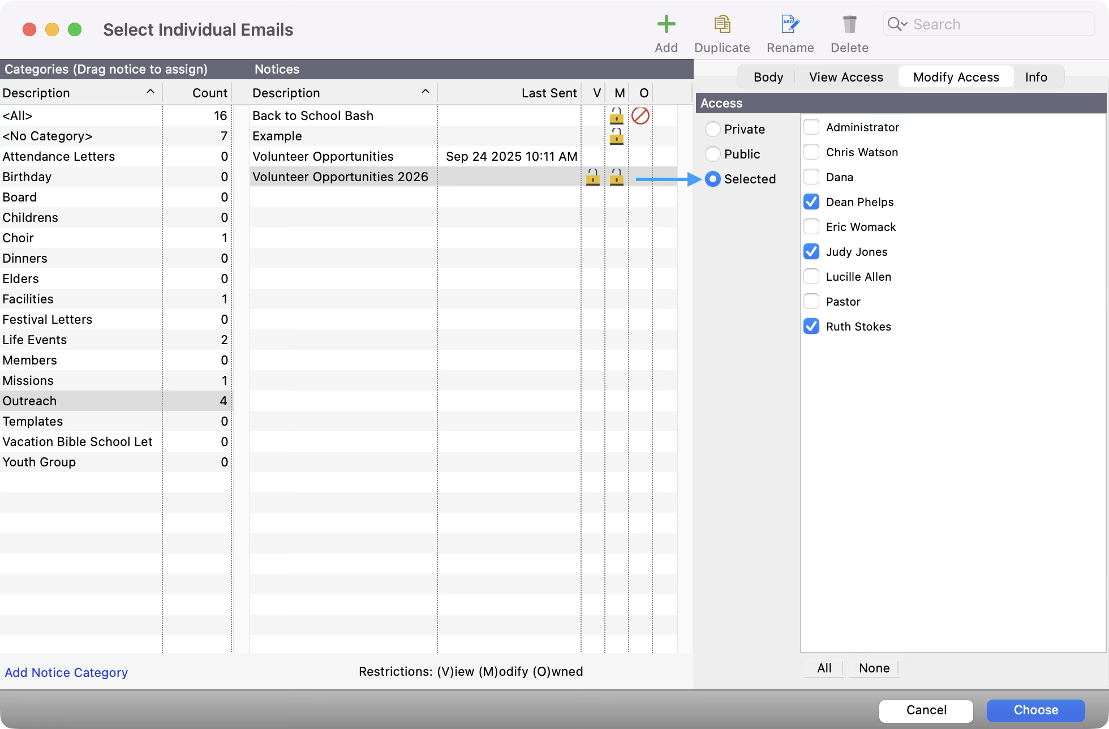Click the Add plus icon

tap(666, 24)
